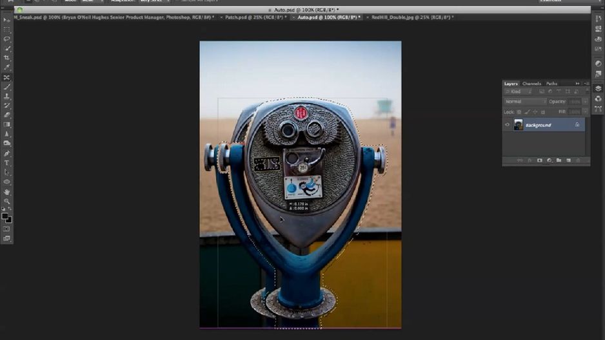Image resolution: width=605 pixels, height=340 pixels.
Task: Open the RedHill_Double.jpg document tab
Action: 412,17
